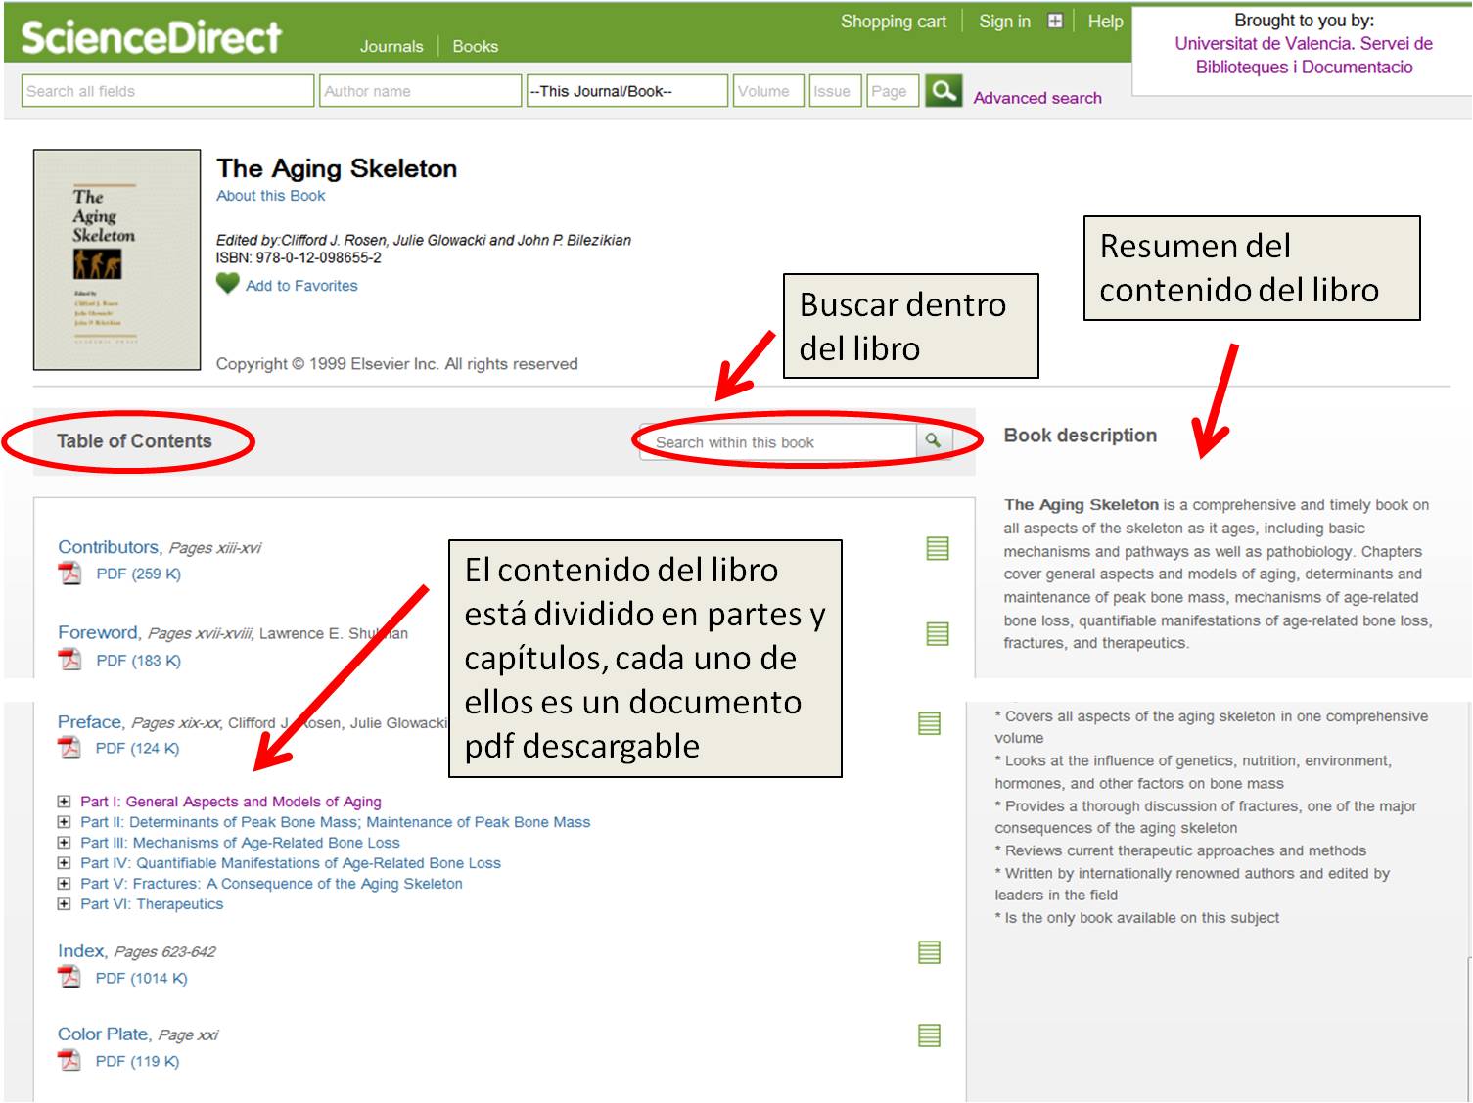This screenshot has height=1103, width=1473.
Task: Open the Index PDF icon
Action: 69,977
